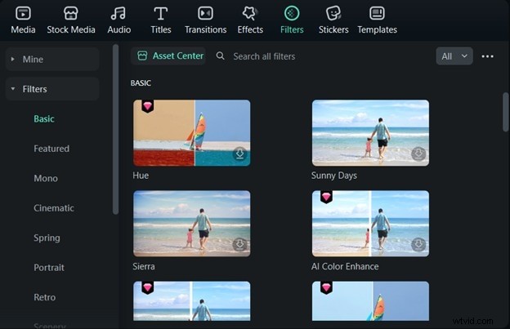This screenshot has height=329, width=510.
Task: Select the Sunny Days filter thumbnail
Action: pos(370,133)
